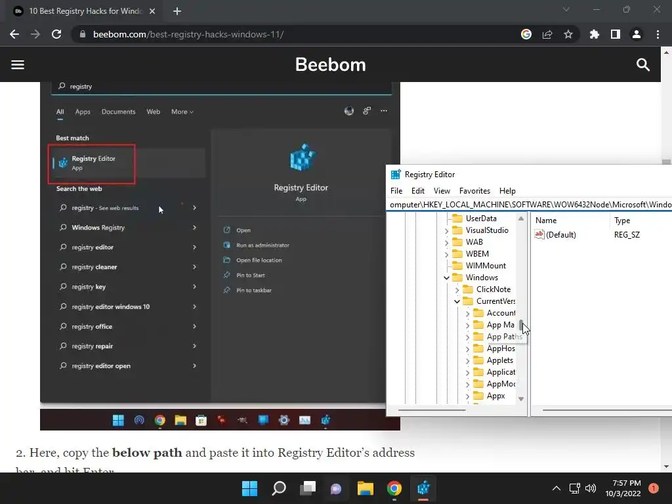Open the Chrome profile icon
This screenshot has width=672, height=504.
(637, 34)
